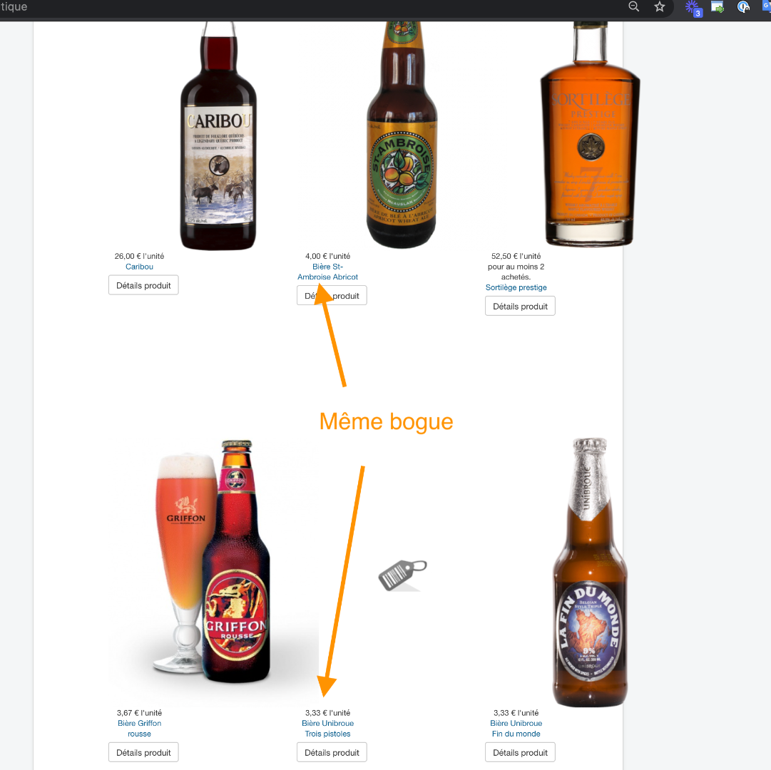Click the La Fin du Monde bottle image
Viewport: 771px width, 770px height.
[x=590, y=573]
